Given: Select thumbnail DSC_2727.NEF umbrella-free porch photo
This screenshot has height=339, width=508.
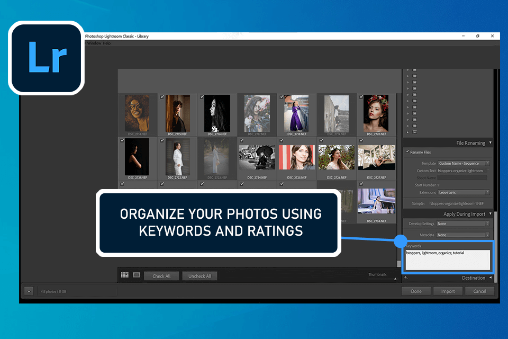Looking at the screenshot, I should click(376, 157).
